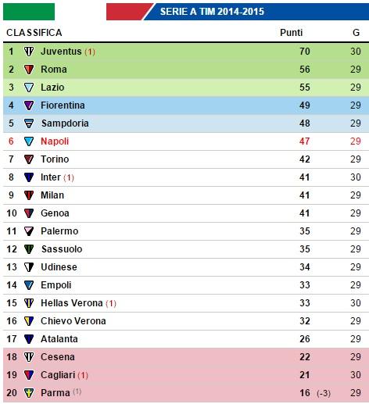Click Parma's -3 penalty note
Image resolution: width=369 pixels, height=404 pixels.
tap(324, 393)
